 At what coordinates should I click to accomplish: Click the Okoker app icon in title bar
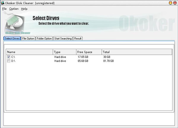(x=2, y=3)
